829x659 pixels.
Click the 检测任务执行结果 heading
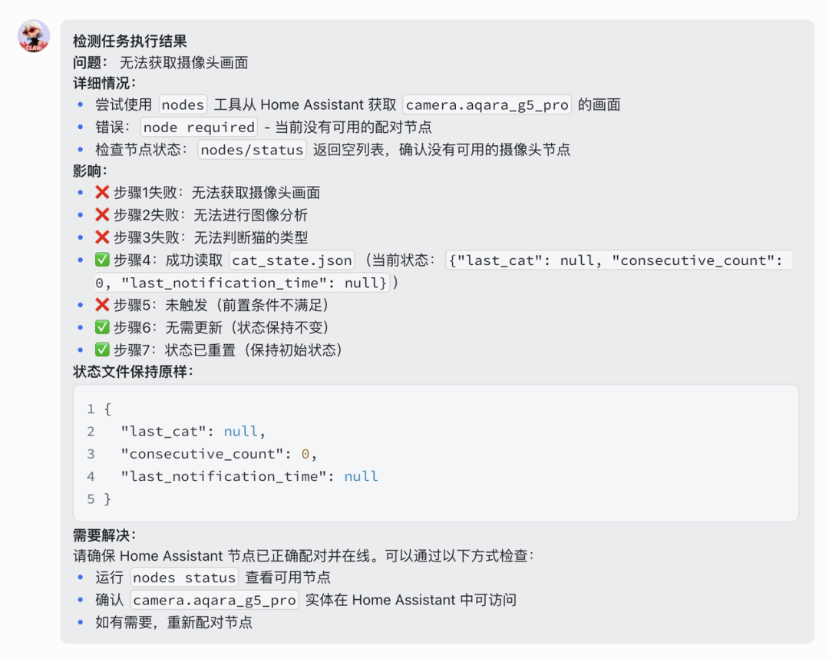(x=130, y=41)
